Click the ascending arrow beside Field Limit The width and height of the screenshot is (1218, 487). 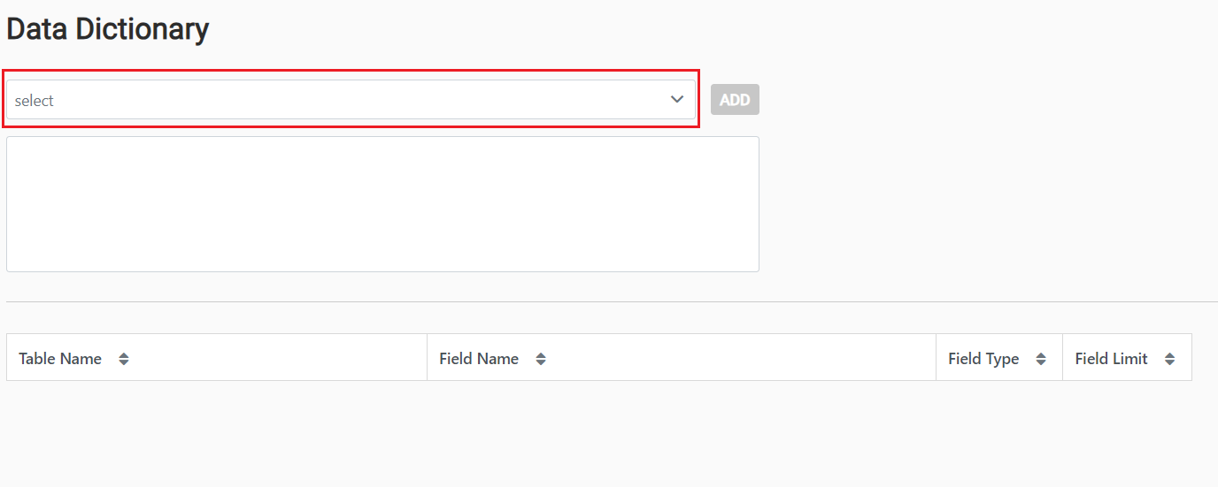point(1170,355)
